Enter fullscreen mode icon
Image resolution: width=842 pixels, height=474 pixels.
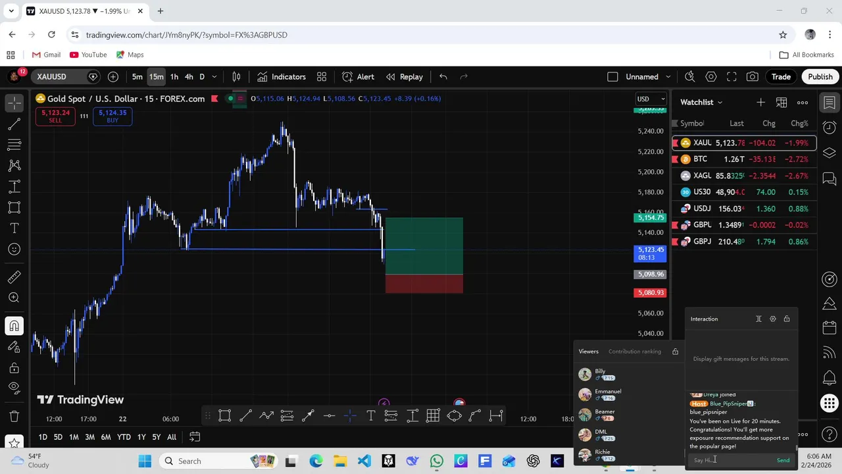coord(731,77)
